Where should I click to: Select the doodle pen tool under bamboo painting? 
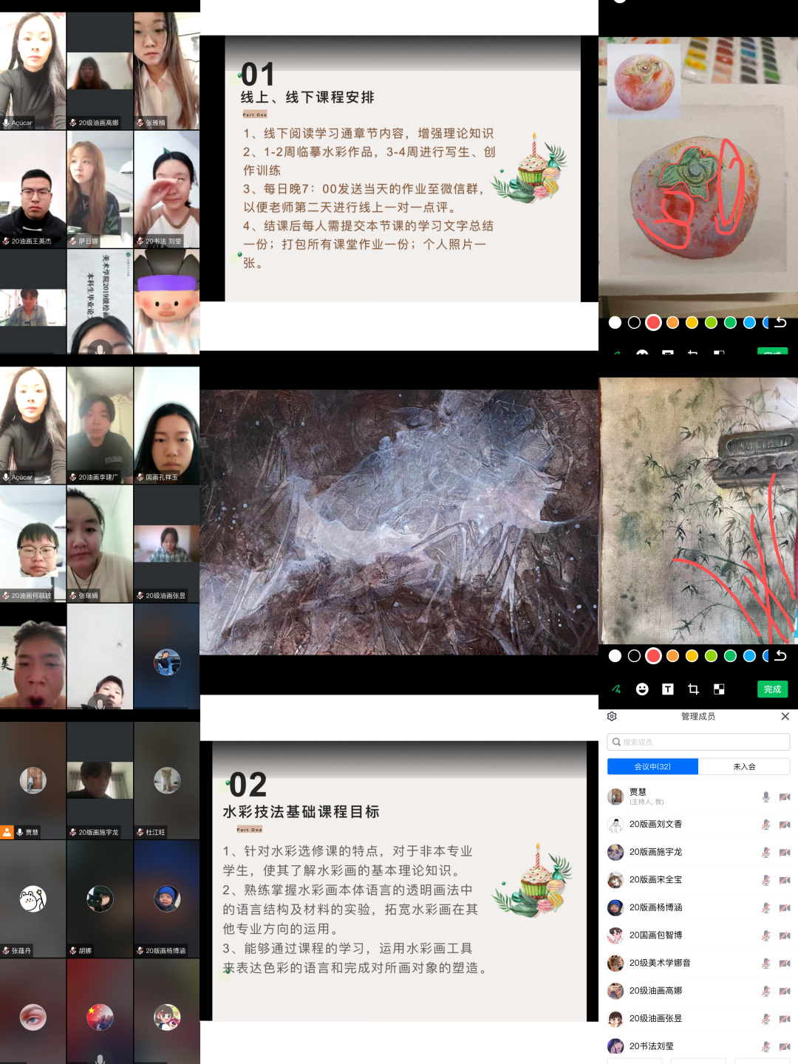pos(616,689)
